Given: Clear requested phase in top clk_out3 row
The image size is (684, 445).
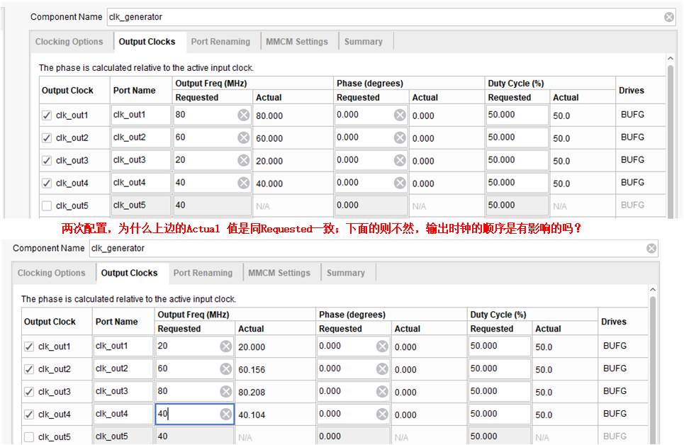Looking at the screenshot, I should pos(400,160).
